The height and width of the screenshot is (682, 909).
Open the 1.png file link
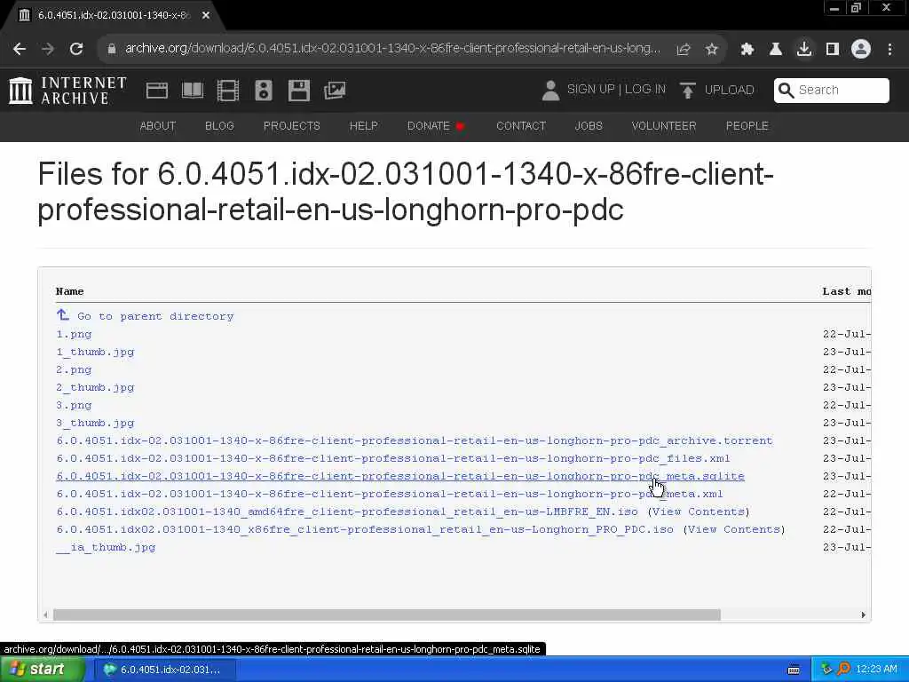[74, 334]
